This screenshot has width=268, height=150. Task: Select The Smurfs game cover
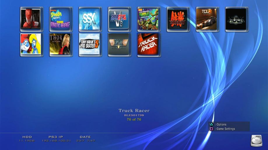[31, 45]
